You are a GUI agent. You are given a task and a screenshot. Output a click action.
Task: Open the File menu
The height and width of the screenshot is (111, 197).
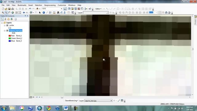coord(3,5)
